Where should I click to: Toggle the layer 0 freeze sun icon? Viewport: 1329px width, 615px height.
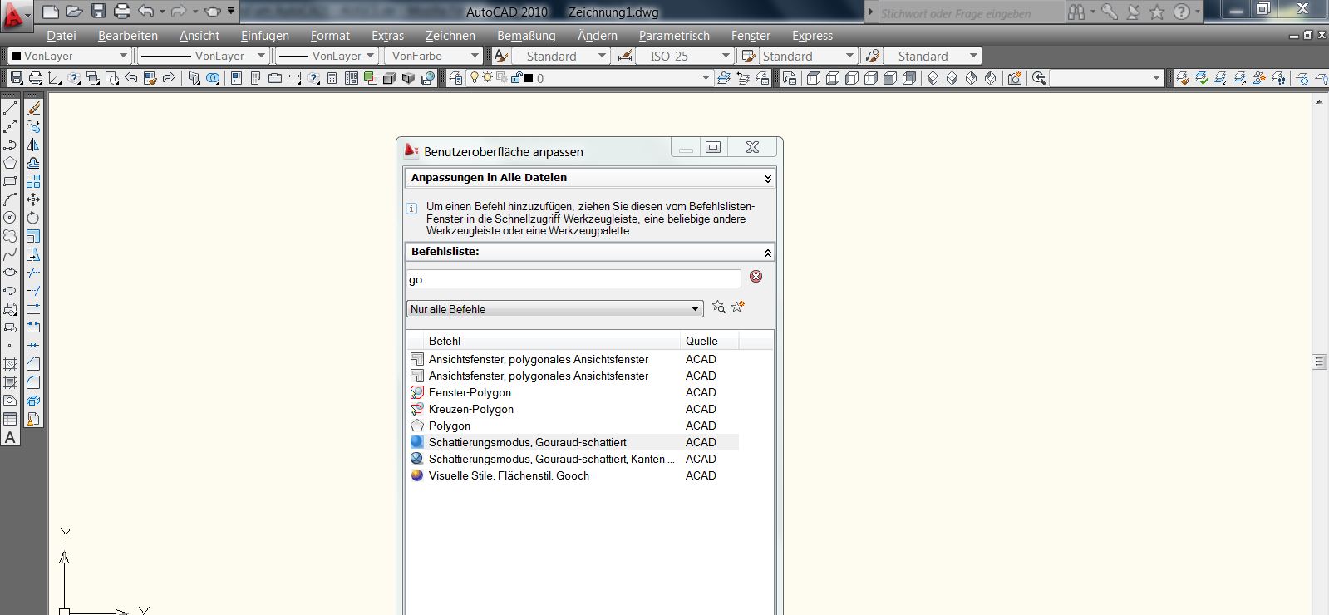(488, 78)
